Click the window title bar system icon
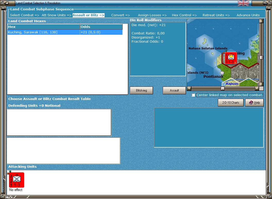The image size is (272, 199). coord(7,3)
